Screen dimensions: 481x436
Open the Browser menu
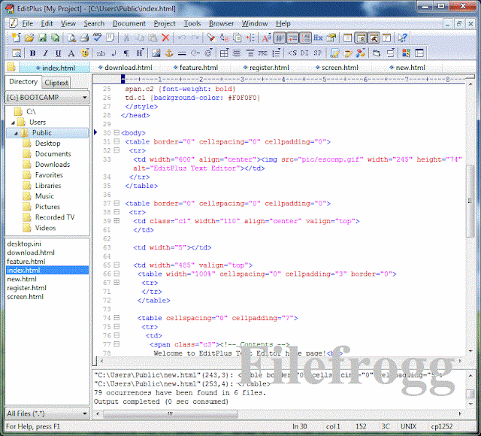pos(221,23)
